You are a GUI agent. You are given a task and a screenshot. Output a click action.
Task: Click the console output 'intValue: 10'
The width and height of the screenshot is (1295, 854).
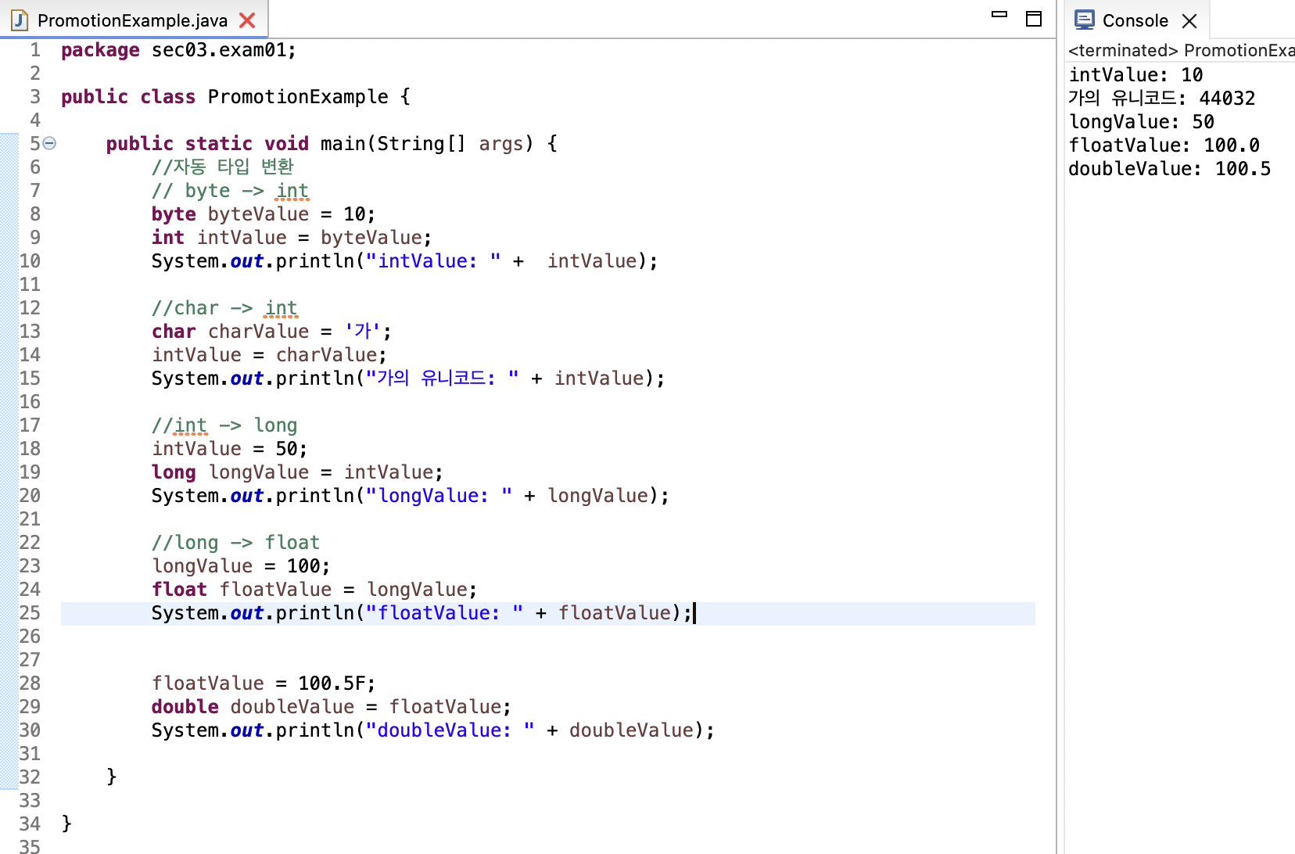pos(1135,75)
